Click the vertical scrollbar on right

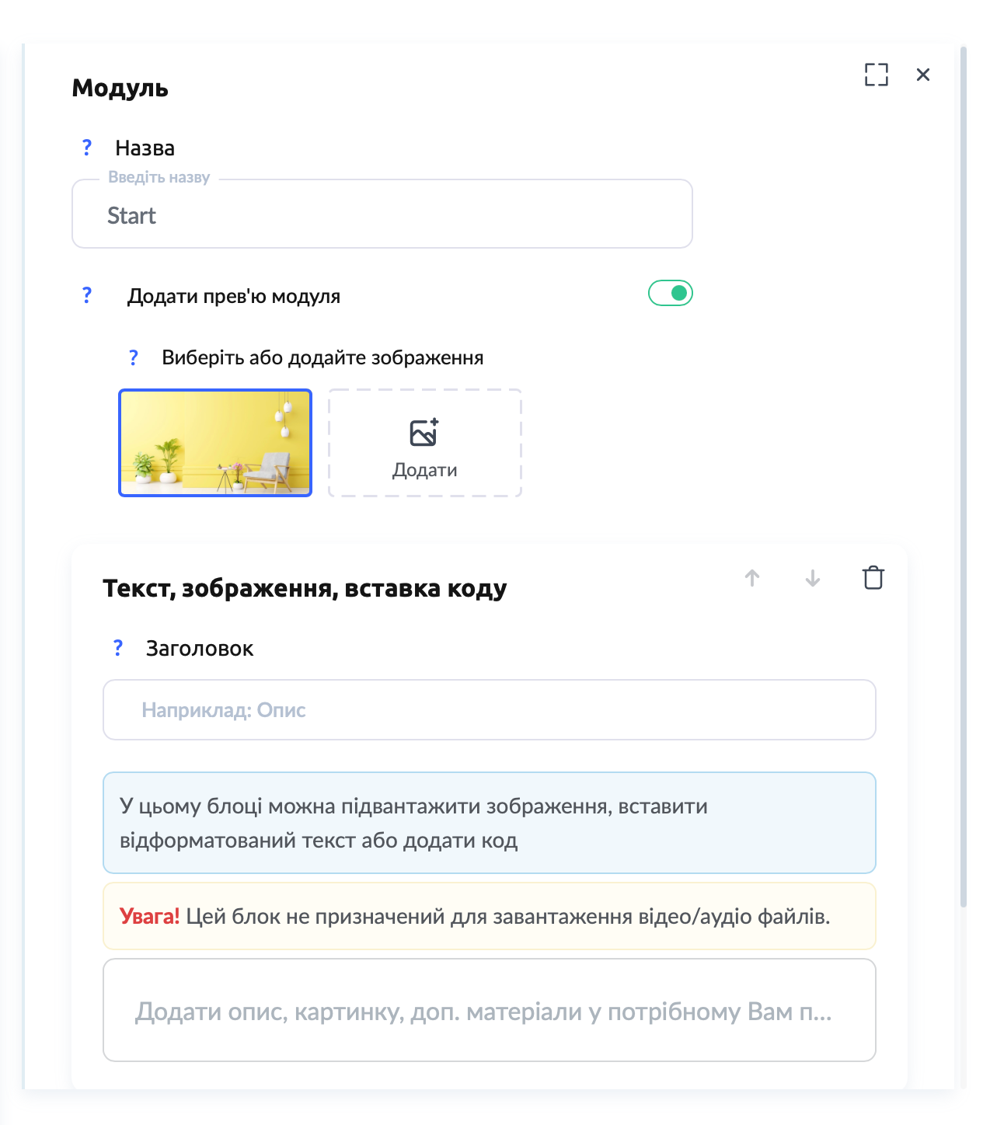tap(964, 466)
